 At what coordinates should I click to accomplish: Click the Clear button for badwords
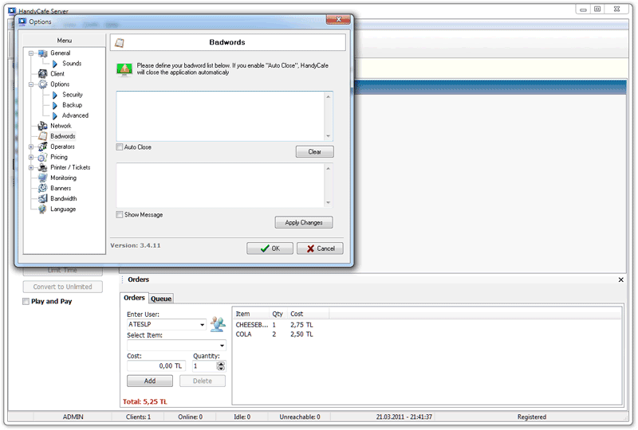tap(314, 151)
